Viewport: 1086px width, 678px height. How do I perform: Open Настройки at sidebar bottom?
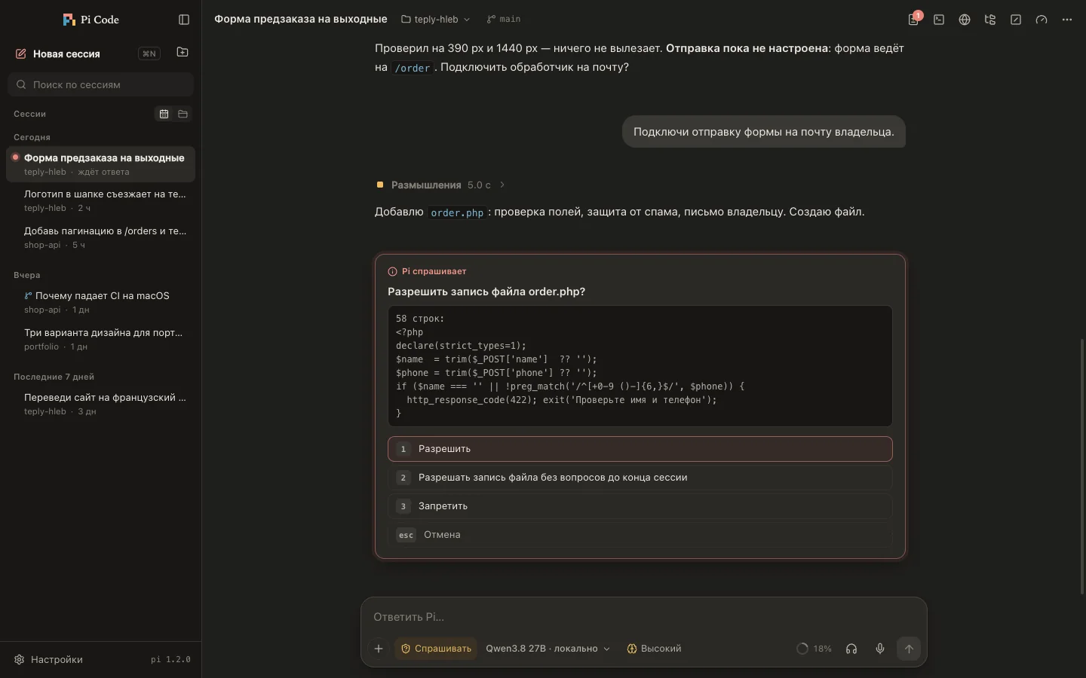click(x=49, y=659)
